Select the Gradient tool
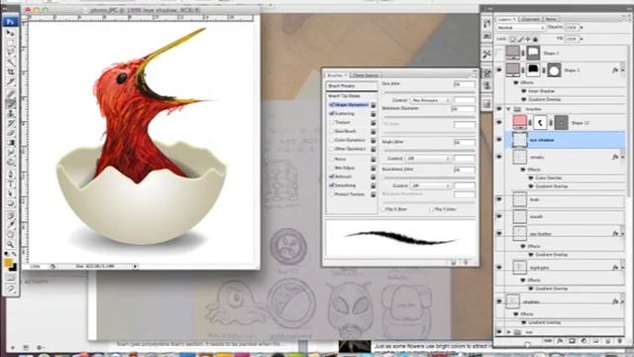 click(11, 143)
